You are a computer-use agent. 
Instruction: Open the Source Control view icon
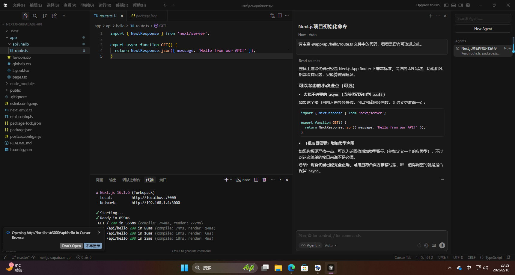coord(45,16)
